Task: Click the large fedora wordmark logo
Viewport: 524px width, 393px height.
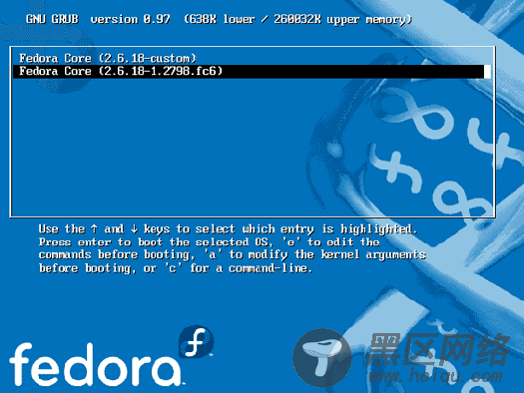Action: [95, 365]
